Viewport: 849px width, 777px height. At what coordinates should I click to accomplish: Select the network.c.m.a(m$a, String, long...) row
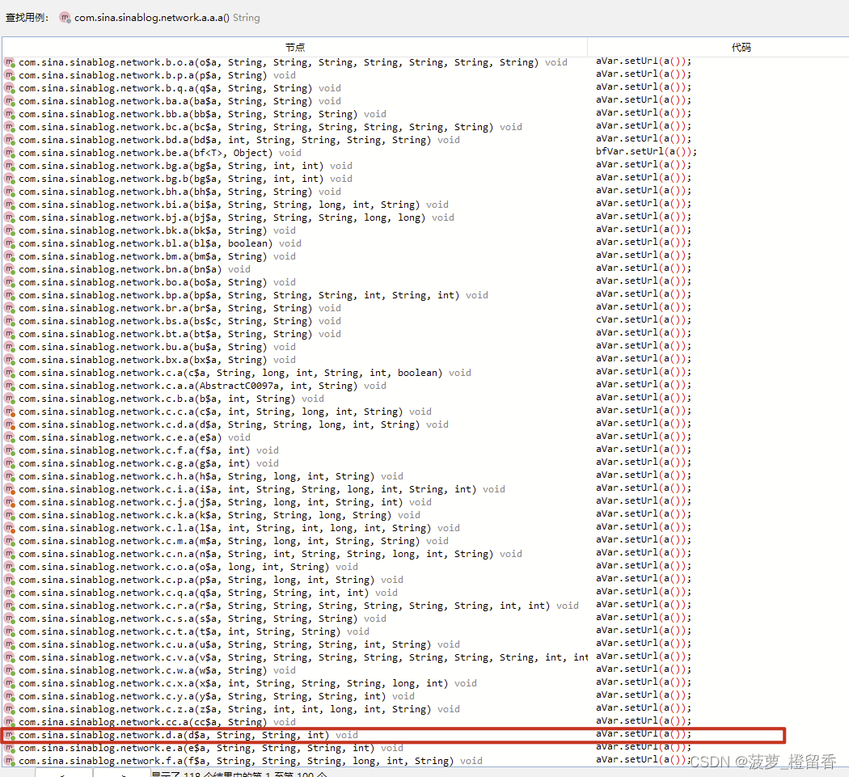coord(425,542)
